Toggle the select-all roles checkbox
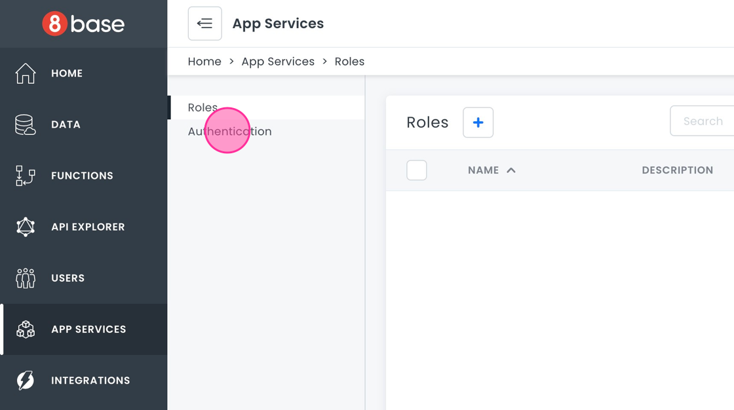The width and height of the screenshot is (734, 410). [x=417, y=170]
